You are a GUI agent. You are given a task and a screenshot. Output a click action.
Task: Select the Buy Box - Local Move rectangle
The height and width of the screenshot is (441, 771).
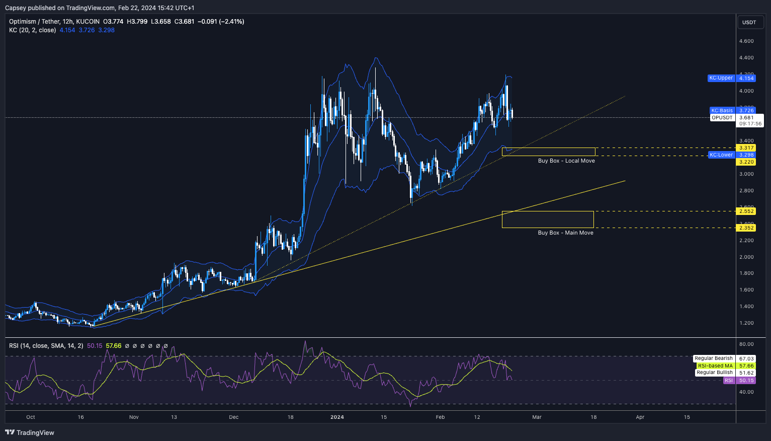click(548, 152)
